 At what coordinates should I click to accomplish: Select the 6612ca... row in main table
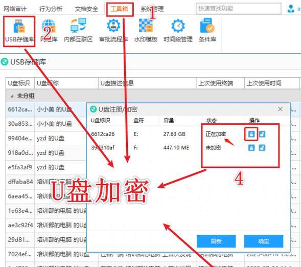tap(46, 109)
